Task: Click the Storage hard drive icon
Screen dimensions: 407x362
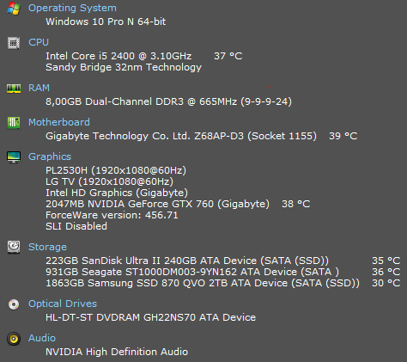Action: pyautogui.click(x=14, y=247)
